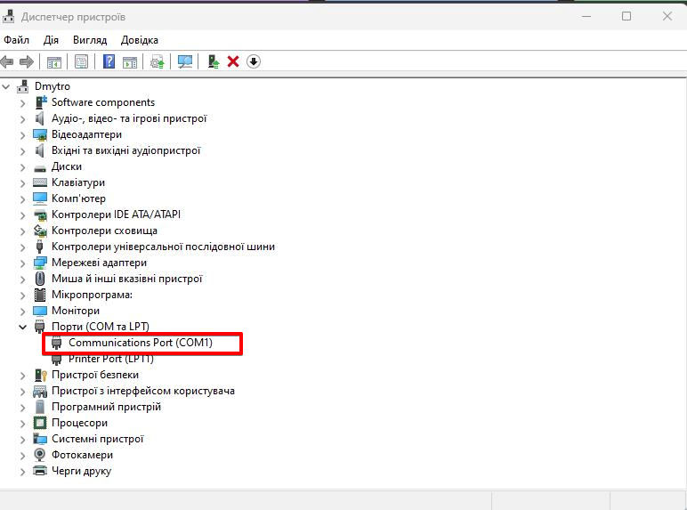Viewport: 687px width, 510px height.
Task: Open the Файл menu
Action: [16, 40]
